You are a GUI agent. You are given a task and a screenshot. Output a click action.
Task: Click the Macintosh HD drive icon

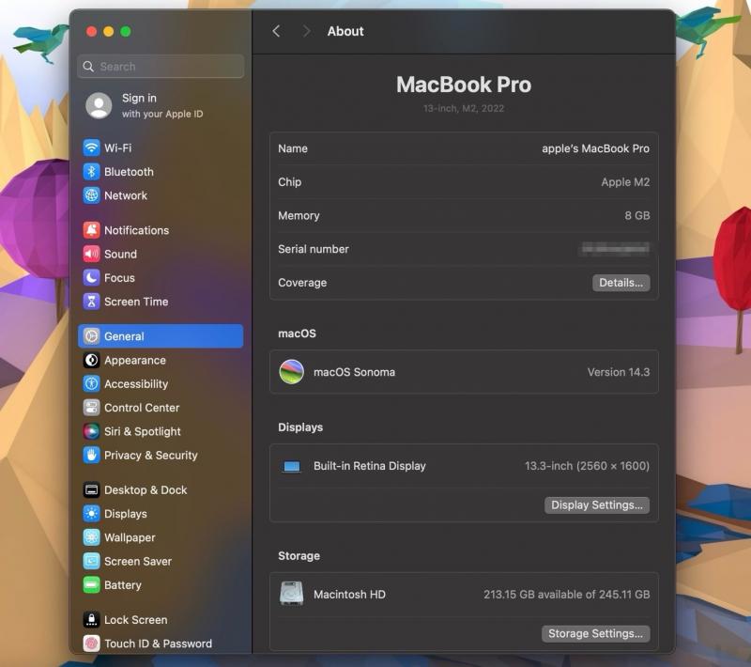click(x=291, y=594)
